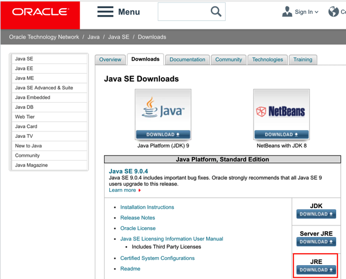
Task: Select the Technologies tab
Action: click(267, 60)
